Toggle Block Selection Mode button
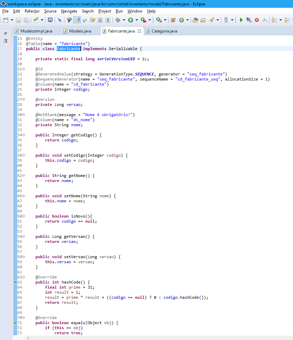This screenshot has width=293, height=340. (x=100, y=20)
